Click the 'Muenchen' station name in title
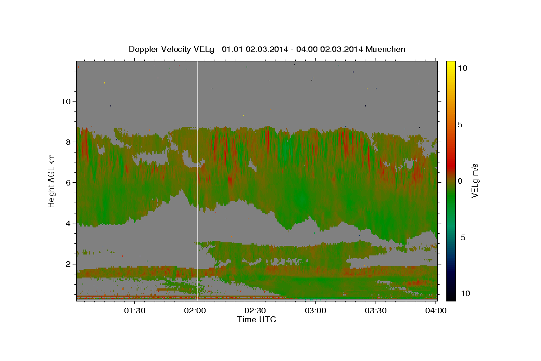This screenshot has width=541, height=361. point(386,49)
